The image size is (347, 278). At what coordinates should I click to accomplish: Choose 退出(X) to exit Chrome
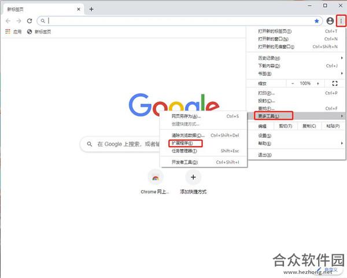296,155
